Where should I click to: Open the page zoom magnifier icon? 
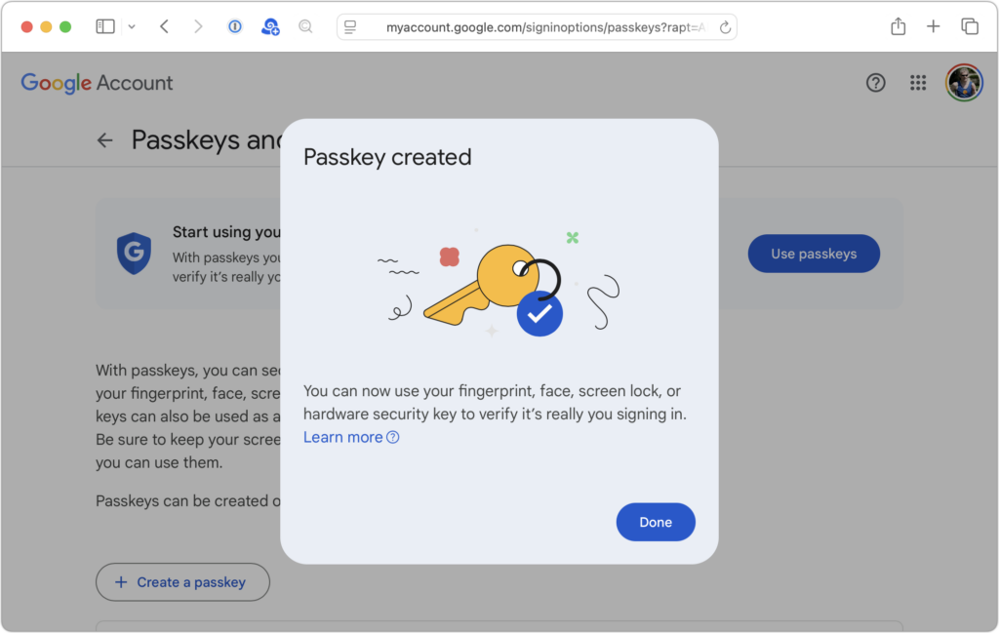[x=305, y=26]
